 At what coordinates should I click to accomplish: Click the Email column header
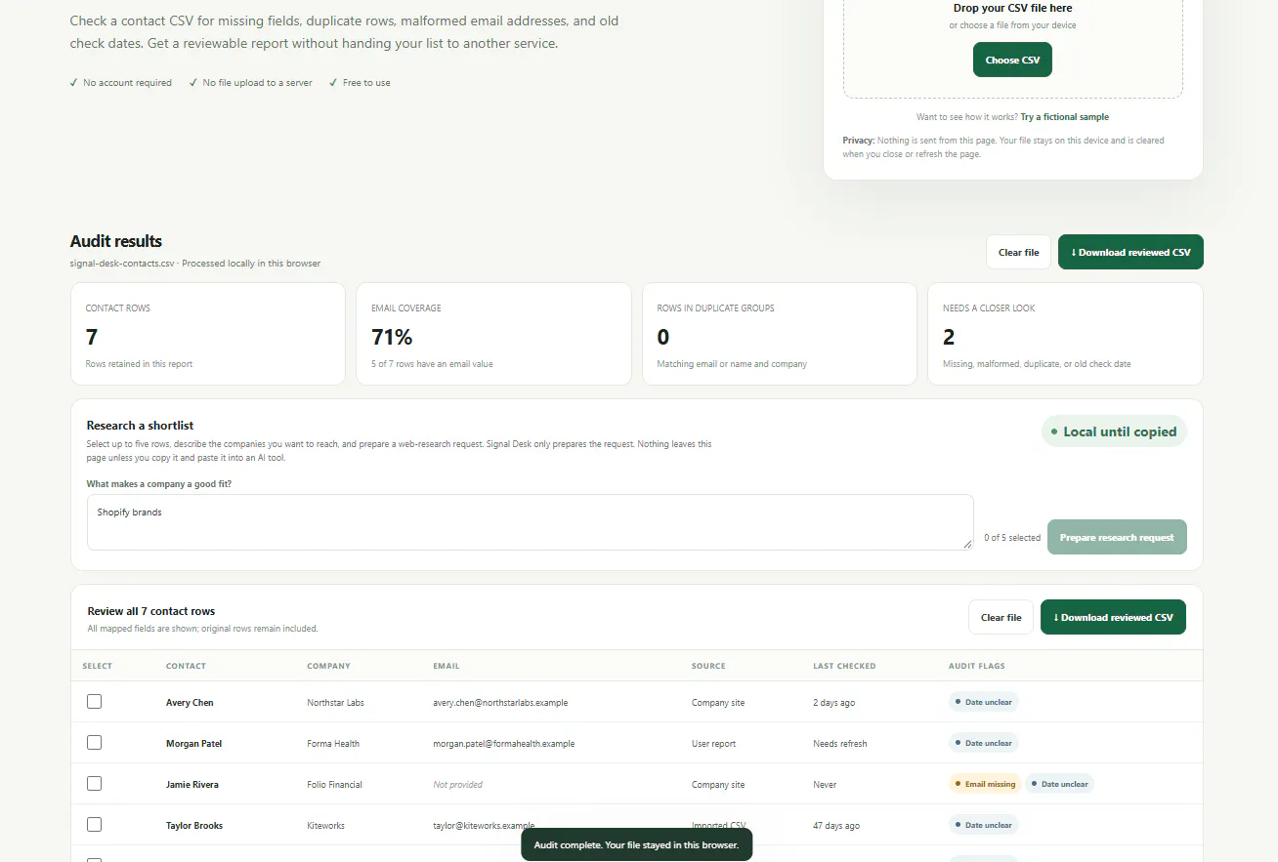pyautogui.click(x=446, y=666)
